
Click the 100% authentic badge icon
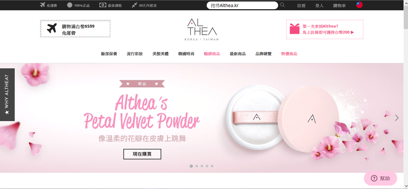pyautogui.click(x=69, y=5)
